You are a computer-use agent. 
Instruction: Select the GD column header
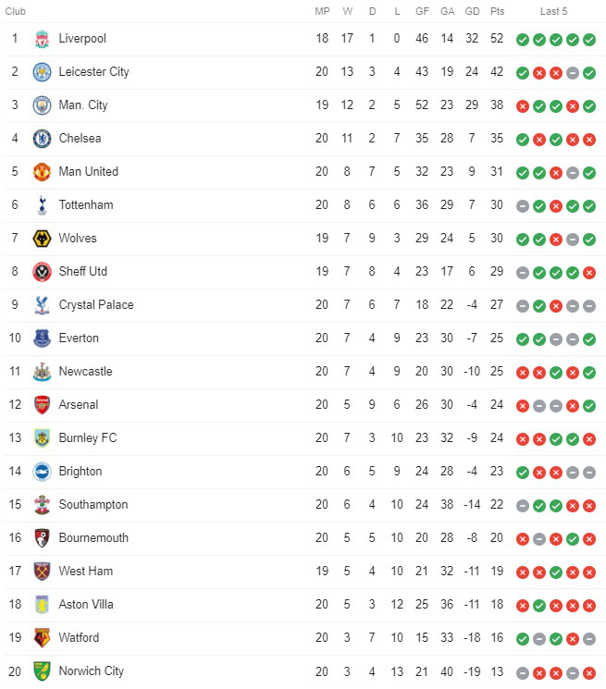(x=472, y=11)
